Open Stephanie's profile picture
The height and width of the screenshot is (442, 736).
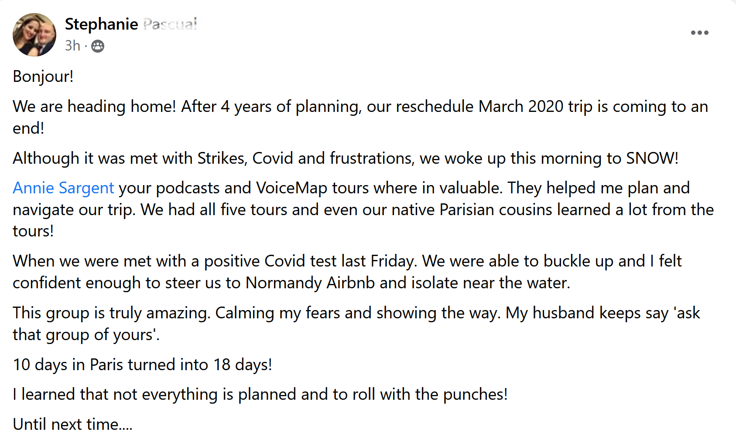pyautogui.click(x=34, y=35)
